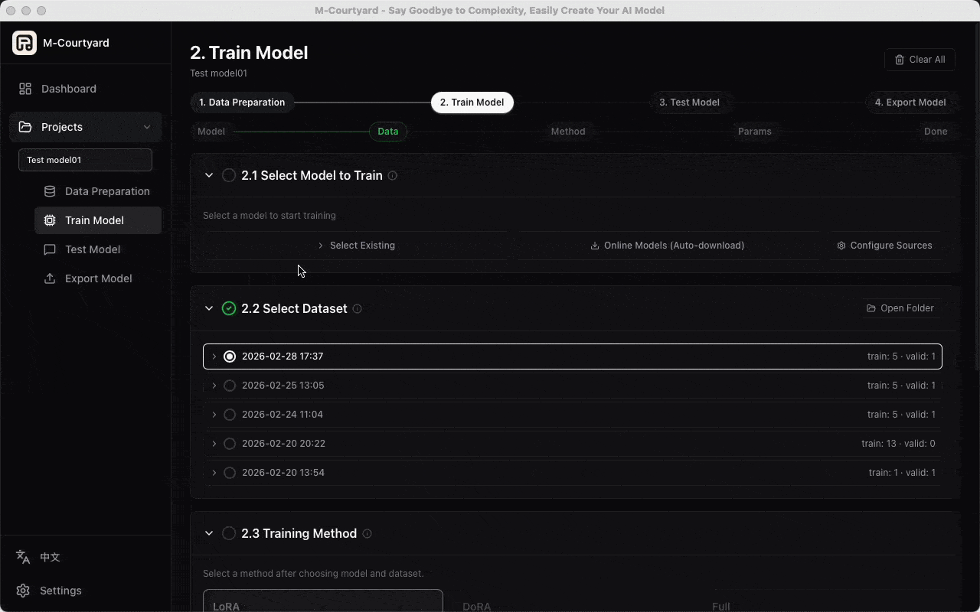Image resolution: width=980 pixels, height=612 pixels.
Task: Expand dataset 2026-02-24 11:04 details
Action: 214,415
